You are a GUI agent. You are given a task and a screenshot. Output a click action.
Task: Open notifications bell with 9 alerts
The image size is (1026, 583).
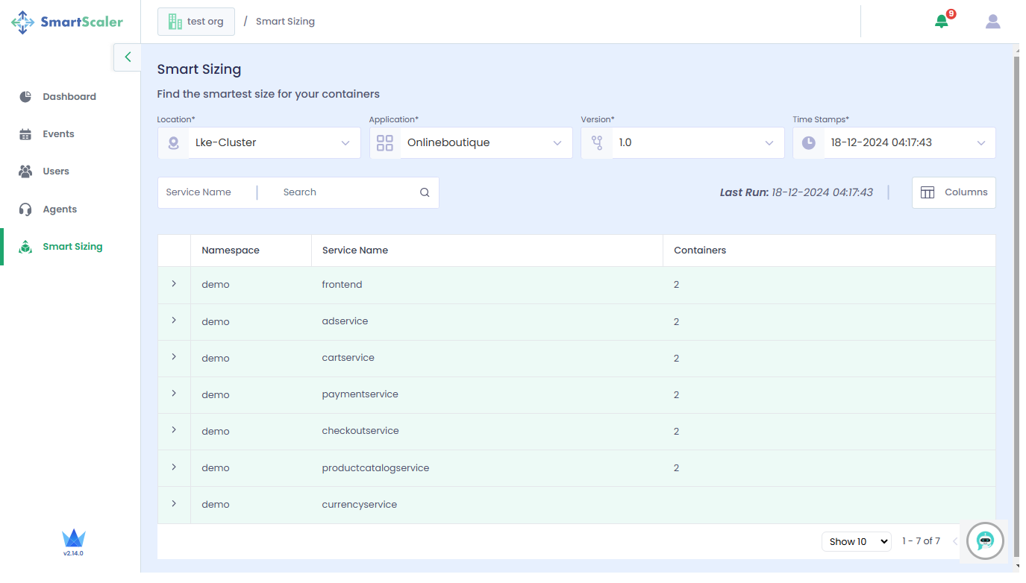(942, 21)
